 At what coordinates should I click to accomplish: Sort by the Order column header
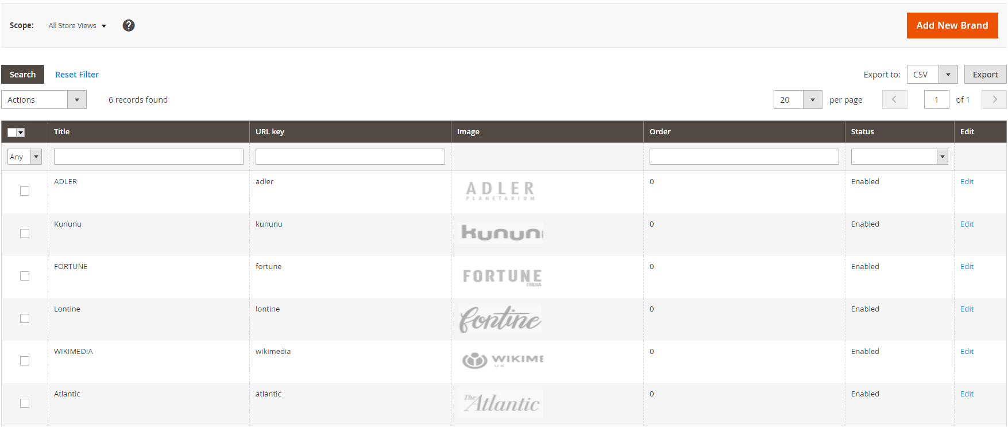coord(660,131)
